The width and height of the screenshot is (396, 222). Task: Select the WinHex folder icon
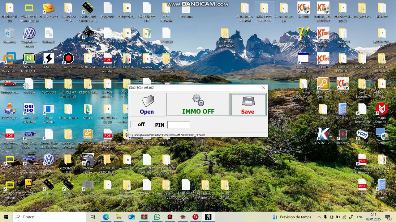point(147,61)
